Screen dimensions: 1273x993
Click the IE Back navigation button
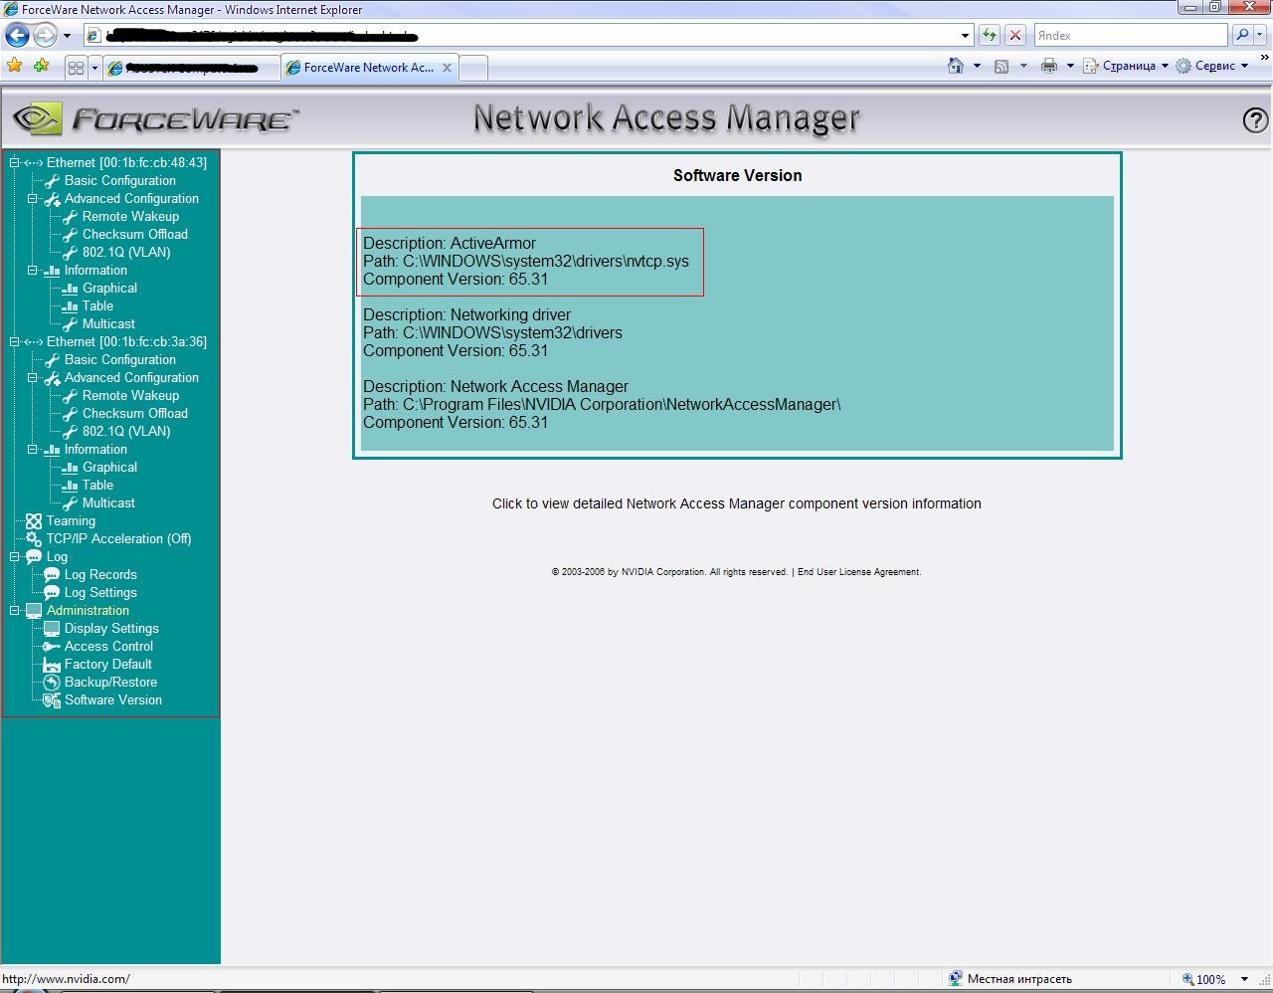click(17, 36)
